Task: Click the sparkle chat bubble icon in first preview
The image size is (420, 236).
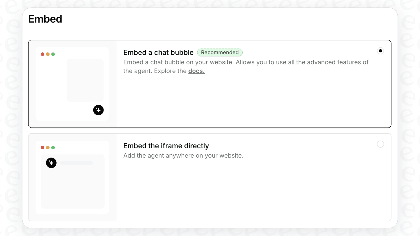Action: [98, 110]
